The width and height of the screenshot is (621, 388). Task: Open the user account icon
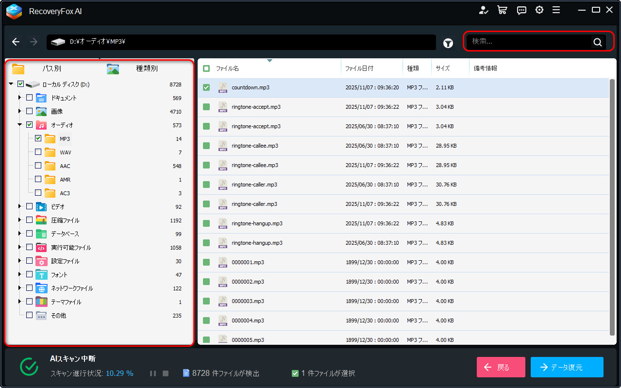(483, 10)
